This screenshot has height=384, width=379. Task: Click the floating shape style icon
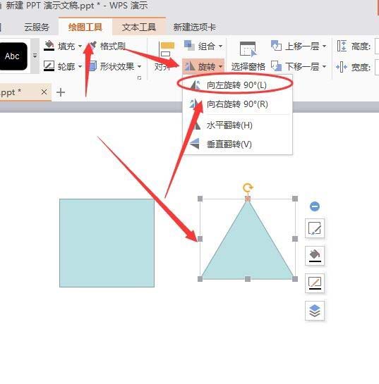pyautogui.click(x=315, y=228)
